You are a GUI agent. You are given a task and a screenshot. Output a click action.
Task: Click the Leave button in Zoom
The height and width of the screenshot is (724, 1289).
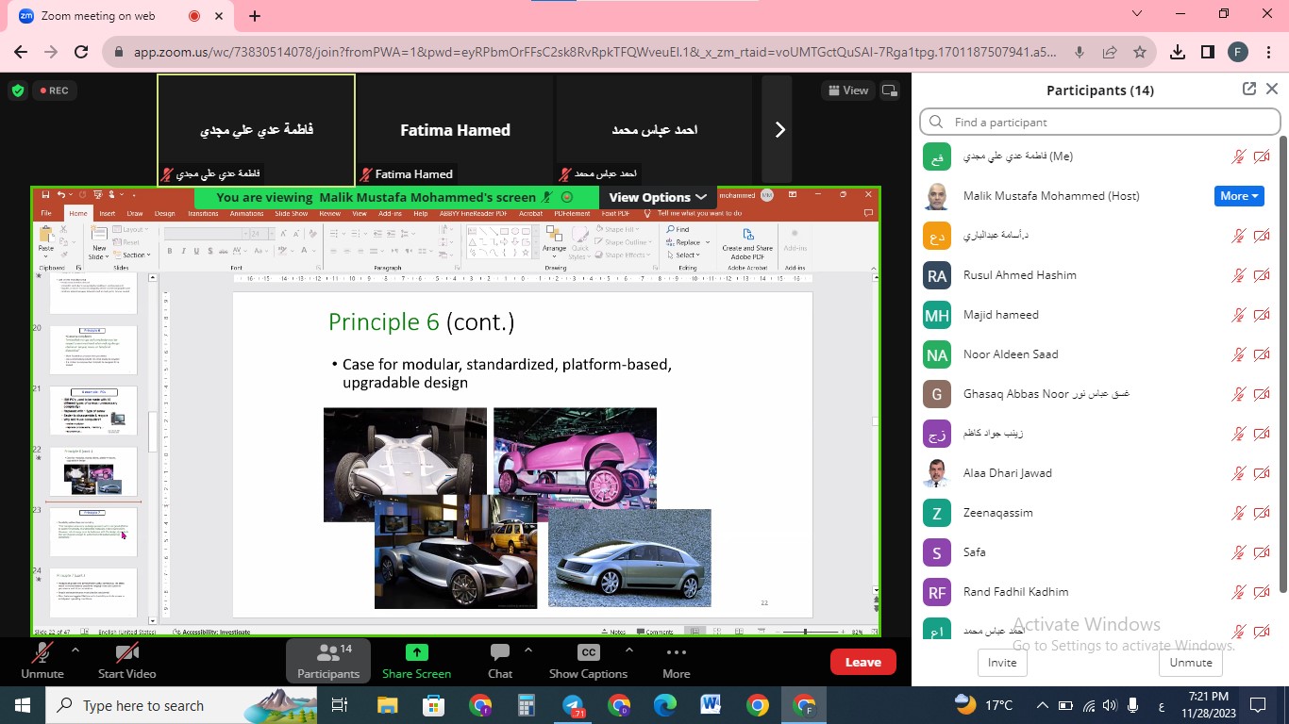862,662
